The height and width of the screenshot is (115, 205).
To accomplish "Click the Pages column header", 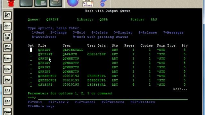I will (x=129, y=46).
